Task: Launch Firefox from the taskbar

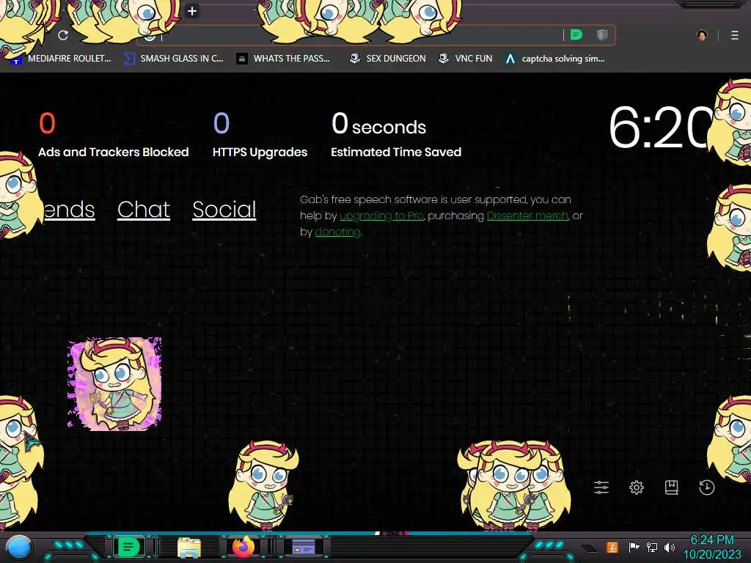Action: coord(243,547)
